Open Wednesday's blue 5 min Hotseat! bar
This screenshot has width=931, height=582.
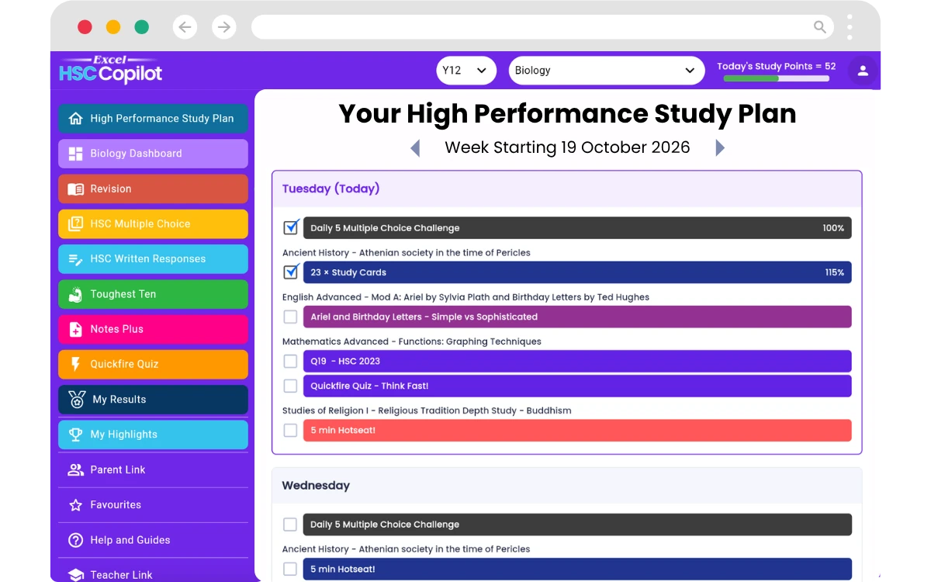point(577,569)
